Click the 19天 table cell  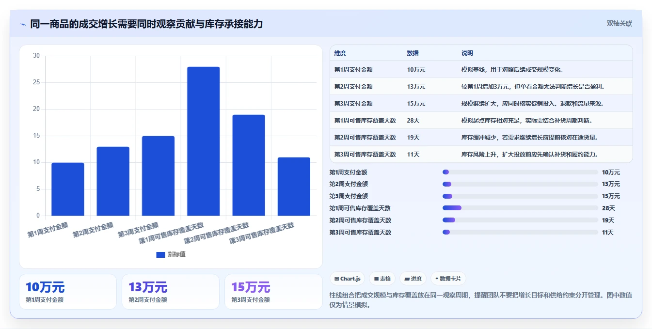click(413, 137)
